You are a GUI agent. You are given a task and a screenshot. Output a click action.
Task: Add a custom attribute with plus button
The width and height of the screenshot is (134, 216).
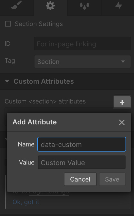click(x=122, y=102)
